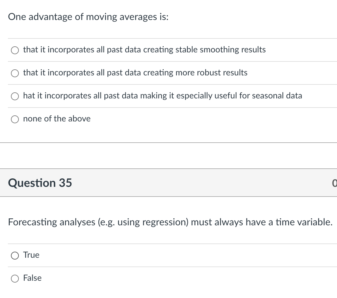This screenshot has width=337, height=298.
Task: Click the False answer row
Action: point(168,278)
